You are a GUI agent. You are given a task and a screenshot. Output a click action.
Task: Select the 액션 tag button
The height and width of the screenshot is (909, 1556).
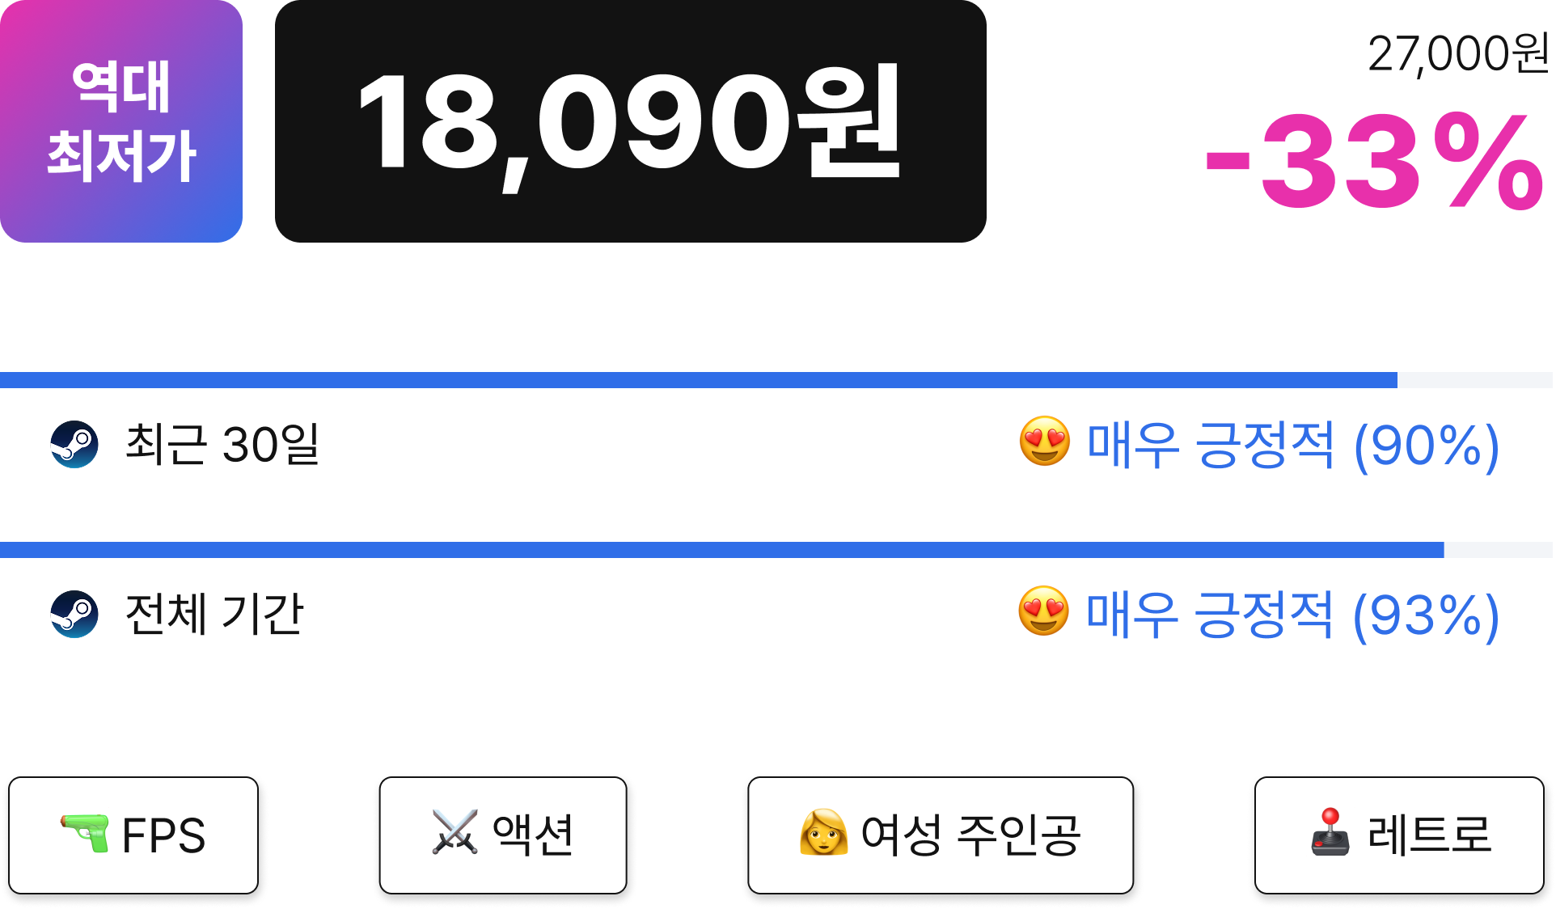click(503, 835)
